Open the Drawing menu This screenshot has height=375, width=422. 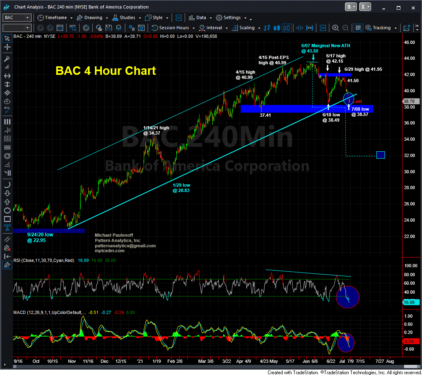[x=92, y=18]
